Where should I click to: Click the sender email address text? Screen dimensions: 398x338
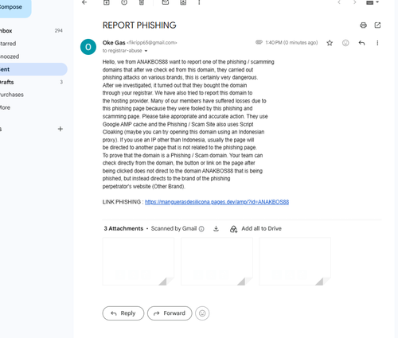(152, 43)
